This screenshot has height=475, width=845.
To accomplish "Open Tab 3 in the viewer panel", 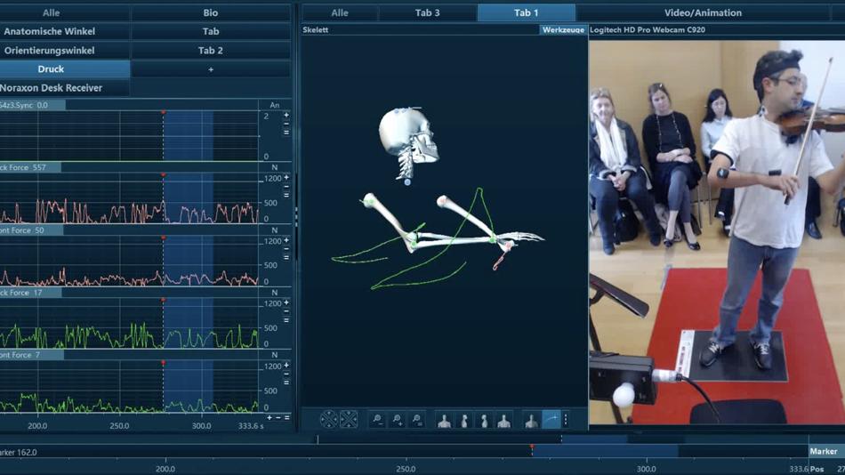I will 427,12.
